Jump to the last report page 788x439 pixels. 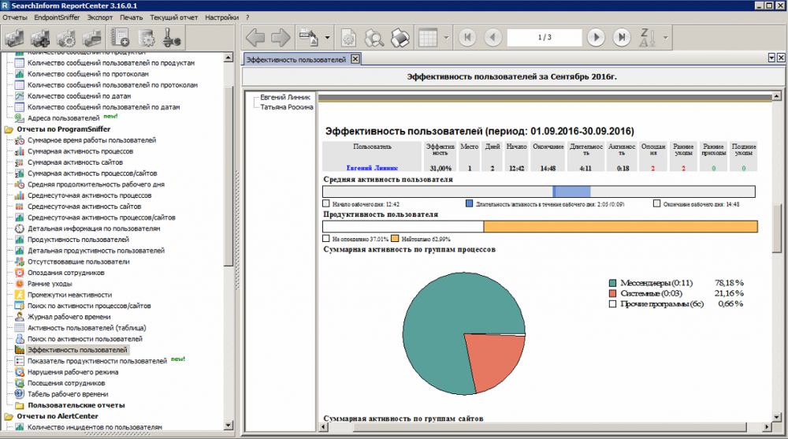pyautogui.click(x=622, y=37)
